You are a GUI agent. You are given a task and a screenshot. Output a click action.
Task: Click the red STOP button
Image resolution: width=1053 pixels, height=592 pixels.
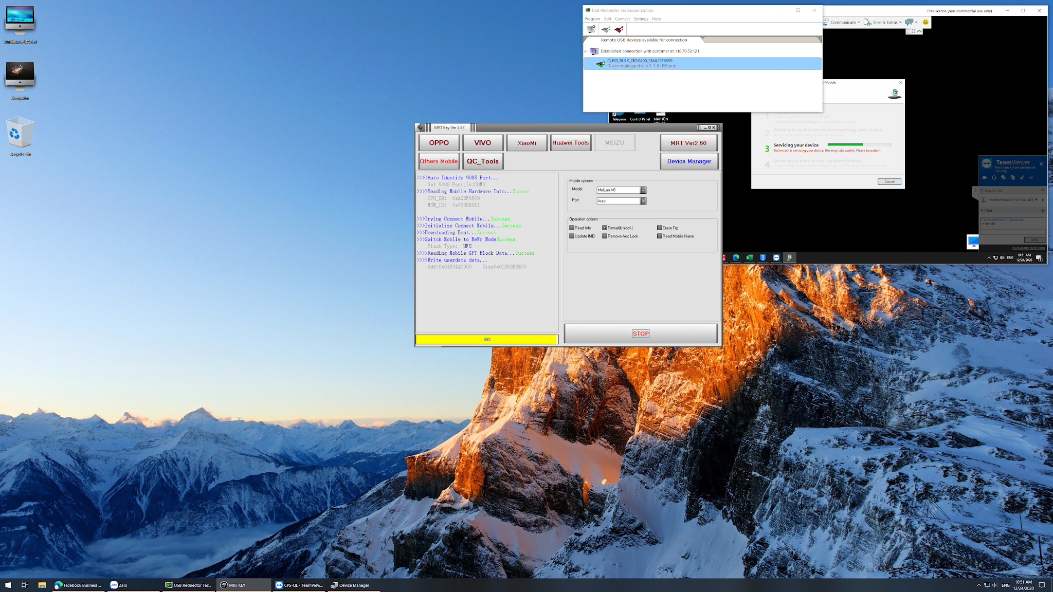641,334
